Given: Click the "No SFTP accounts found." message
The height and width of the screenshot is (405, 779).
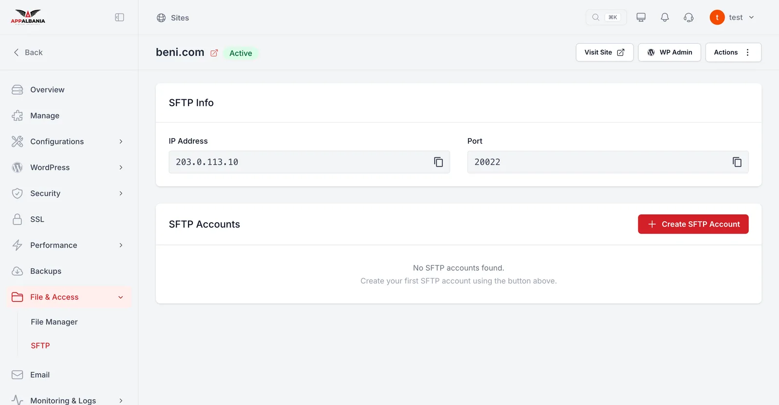Looking at the screenshot, I should pos(459,268).
